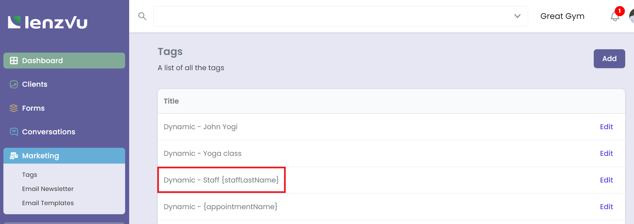Collapse the Marketing menu section

[64, 156]
